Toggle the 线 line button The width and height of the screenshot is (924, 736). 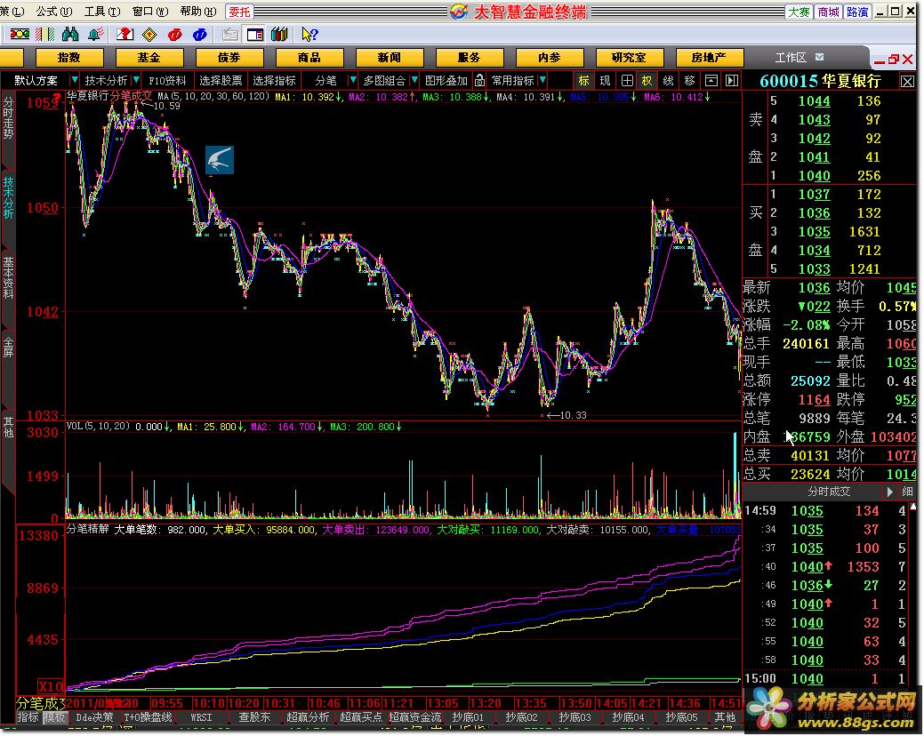pos(668,81)
